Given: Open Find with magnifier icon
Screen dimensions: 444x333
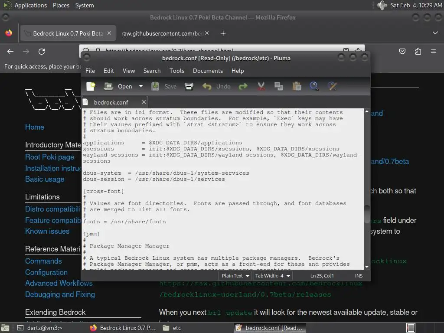Looking at the screenshot, I should [x=314, y=86].
